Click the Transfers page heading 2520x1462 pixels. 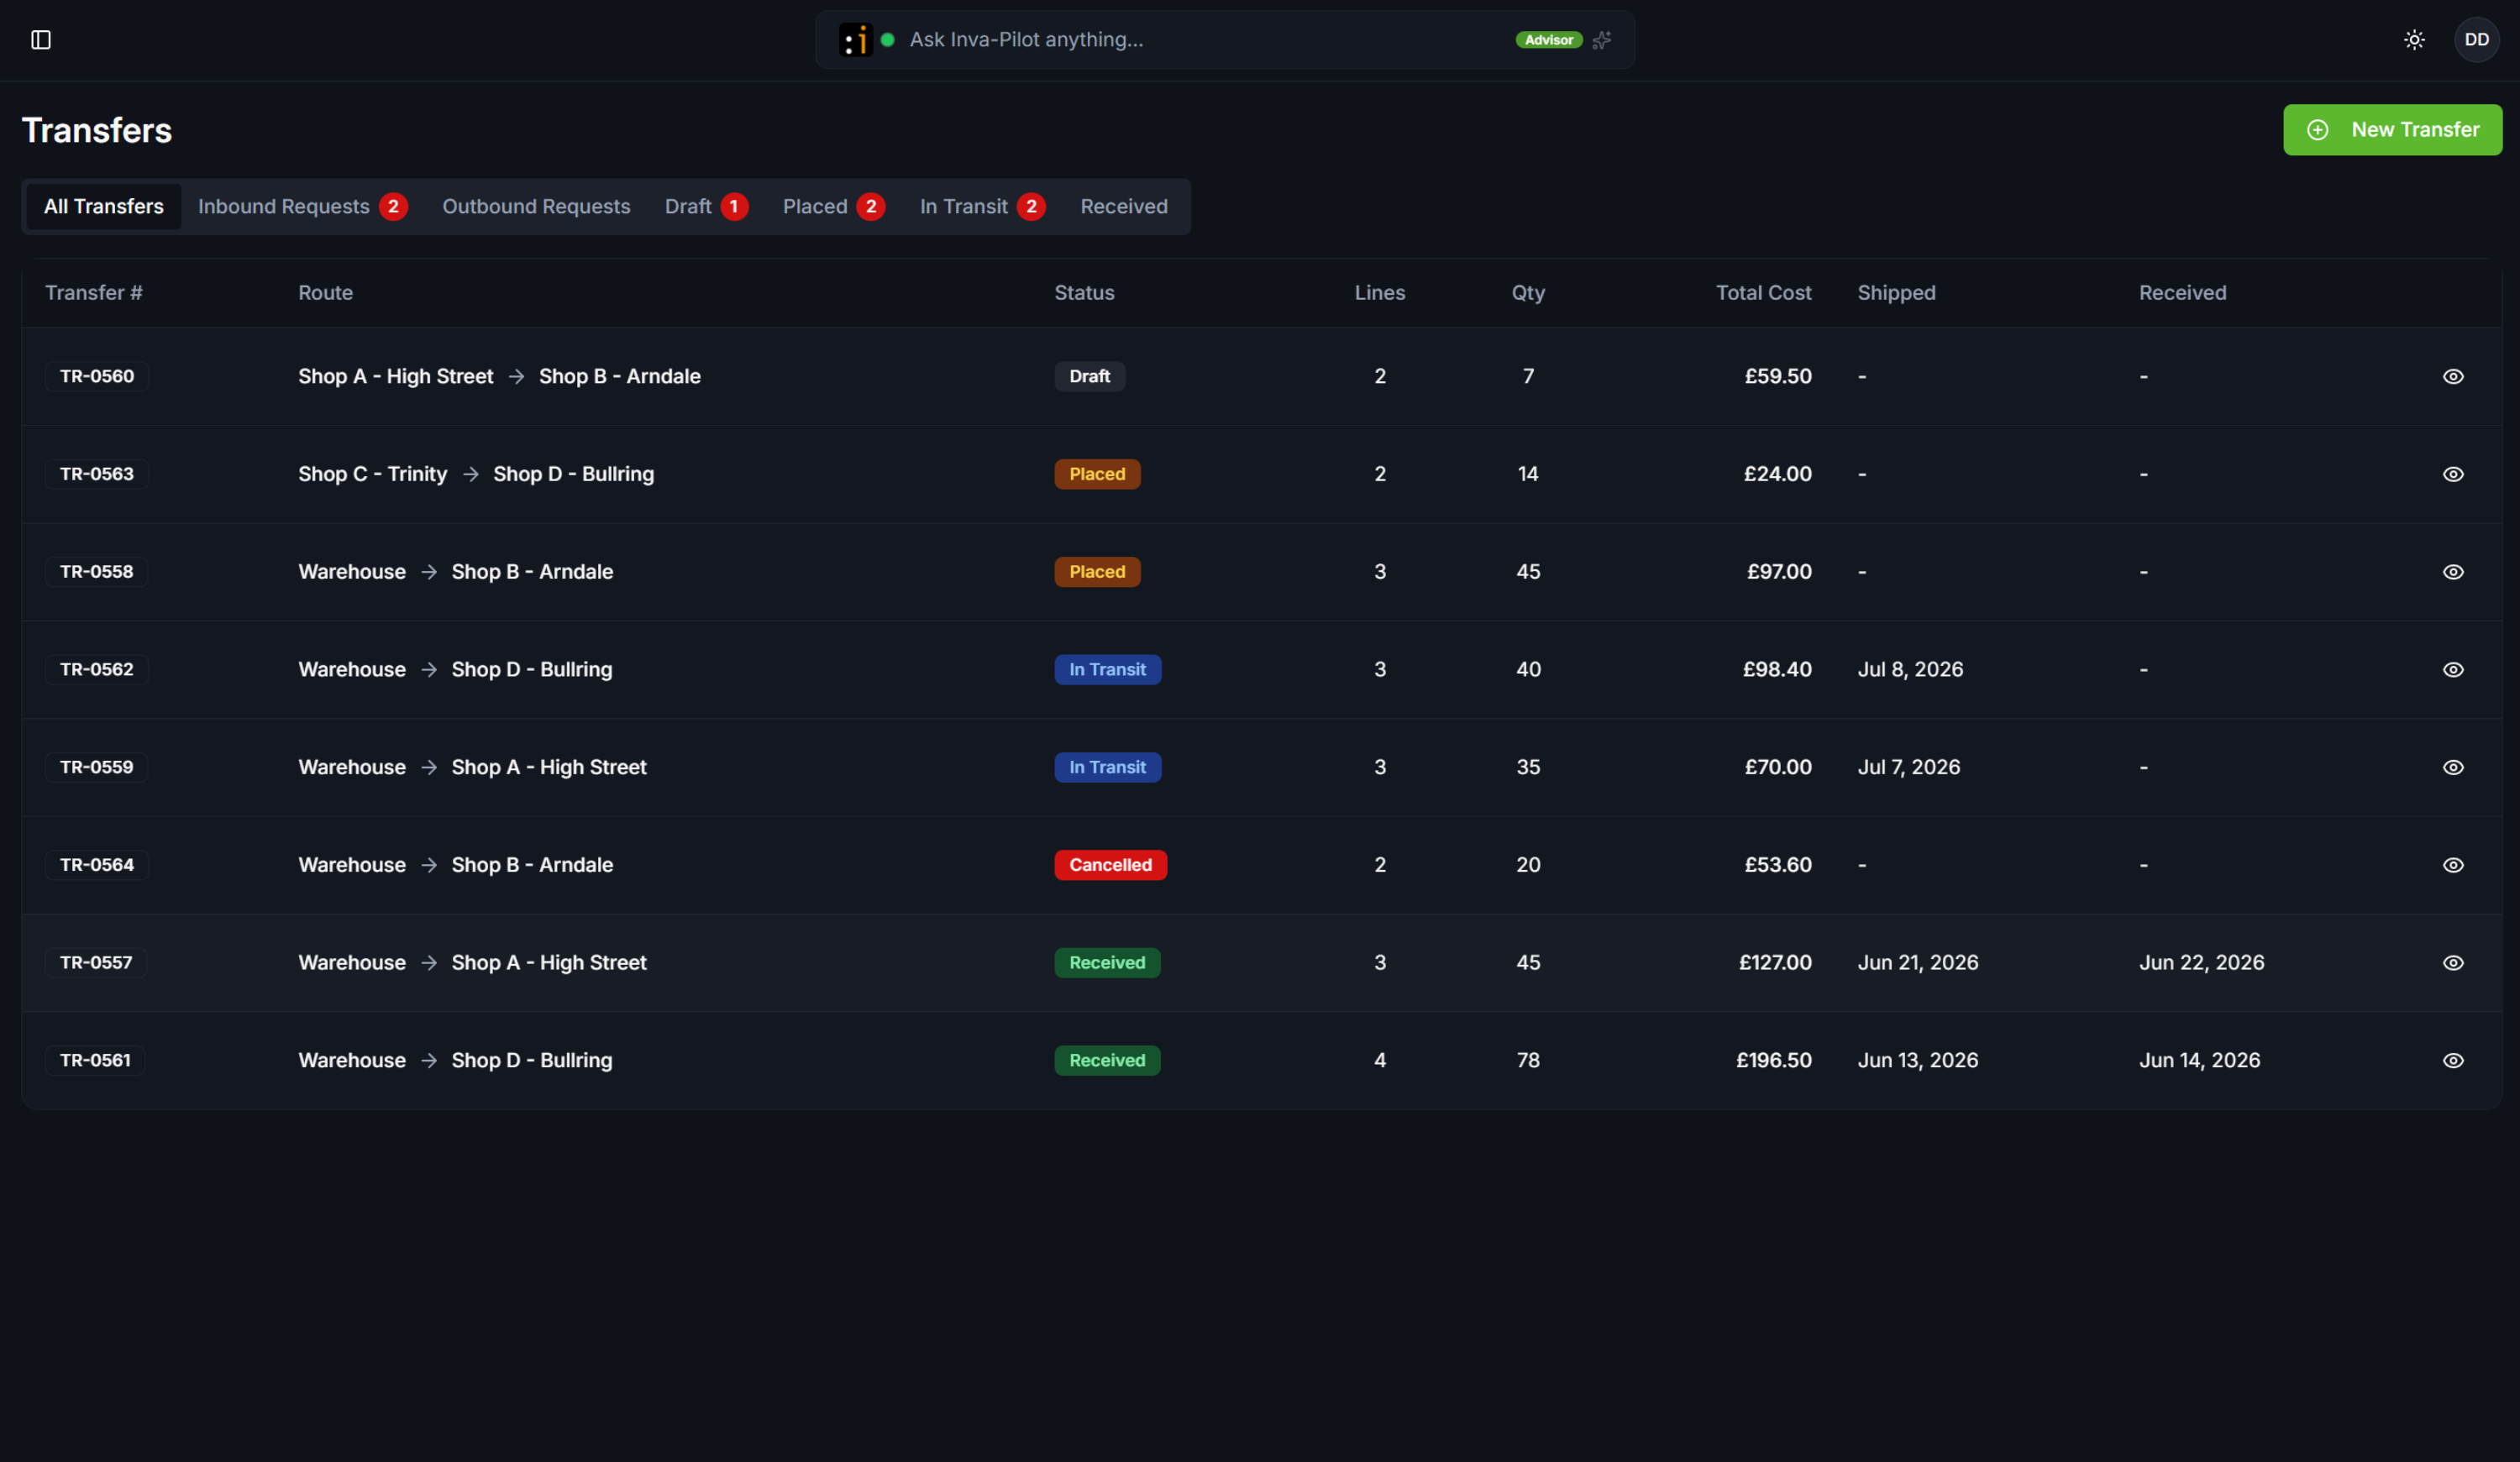click(x=97, y=130)
